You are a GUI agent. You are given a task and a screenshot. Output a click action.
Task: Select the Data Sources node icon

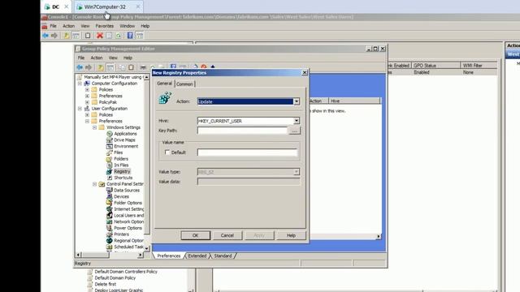tap(110, 191)
